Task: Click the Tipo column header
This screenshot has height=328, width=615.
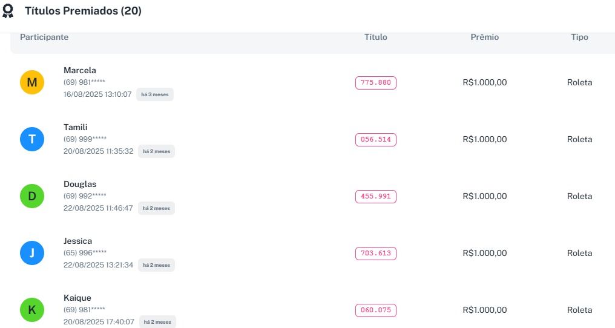Action: (x=579, y=38)
